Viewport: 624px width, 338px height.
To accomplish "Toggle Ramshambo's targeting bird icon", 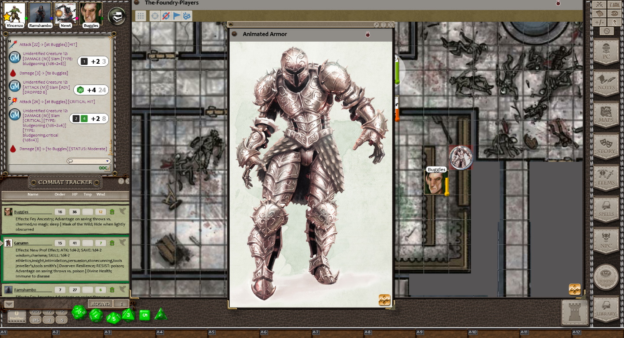I will point(123,289).
